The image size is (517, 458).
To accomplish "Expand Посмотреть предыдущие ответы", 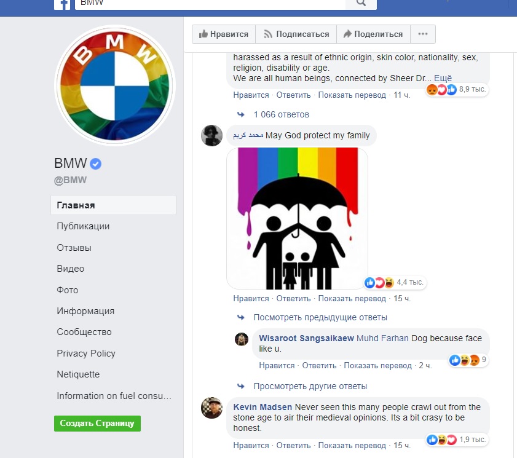I will pyautogui.click(x=320, y=317).
